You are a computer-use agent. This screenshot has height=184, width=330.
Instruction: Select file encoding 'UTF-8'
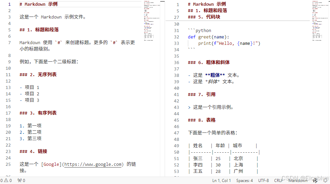263,180
